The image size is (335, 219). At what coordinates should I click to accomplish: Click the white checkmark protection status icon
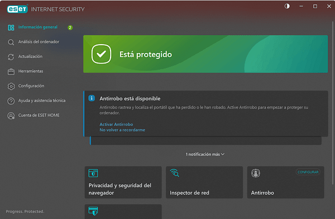(101, 54)
